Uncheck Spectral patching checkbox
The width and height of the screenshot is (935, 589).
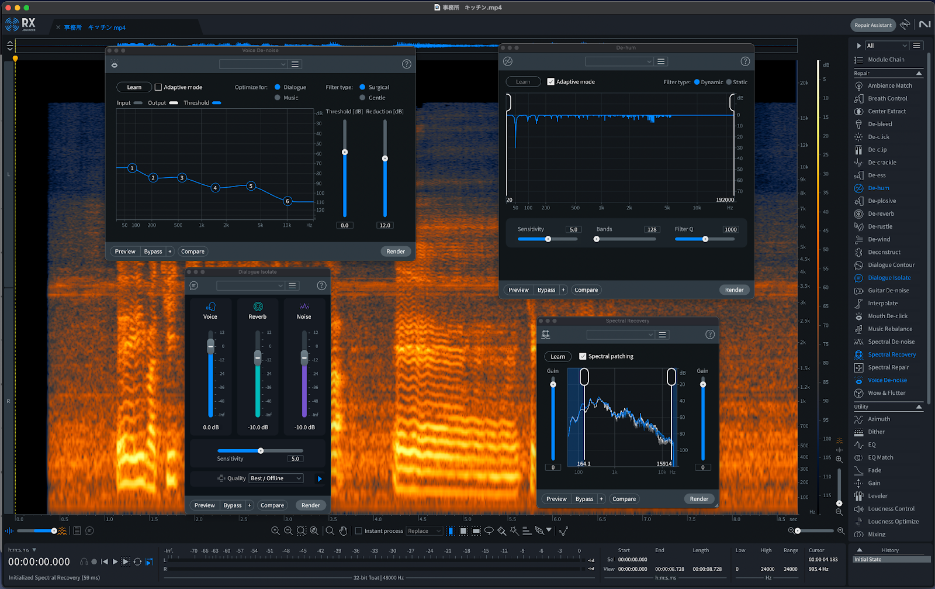tap(583, 356)
